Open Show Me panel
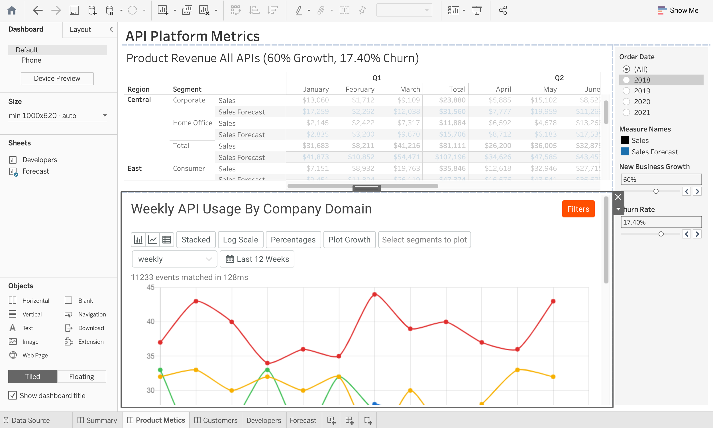Screen dimensions: 713x428 [x=678, y=10]
